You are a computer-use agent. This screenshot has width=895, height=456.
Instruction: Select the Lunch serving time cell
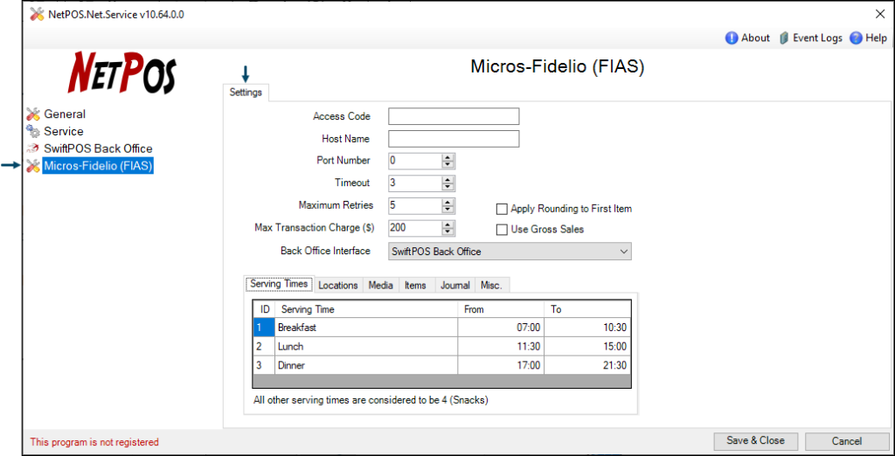(366, 347)
